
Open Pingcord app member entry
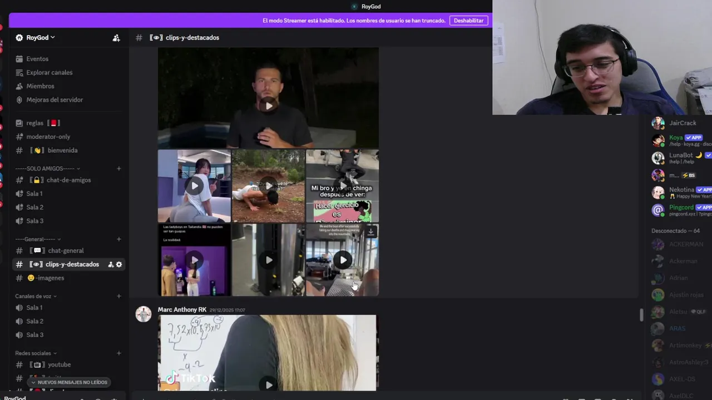[x=681, y=210]
